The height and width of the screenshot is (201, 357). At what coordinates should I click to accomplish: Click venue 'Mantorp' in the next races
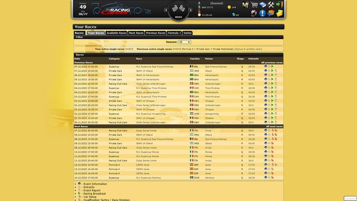(x=210, y=178)
